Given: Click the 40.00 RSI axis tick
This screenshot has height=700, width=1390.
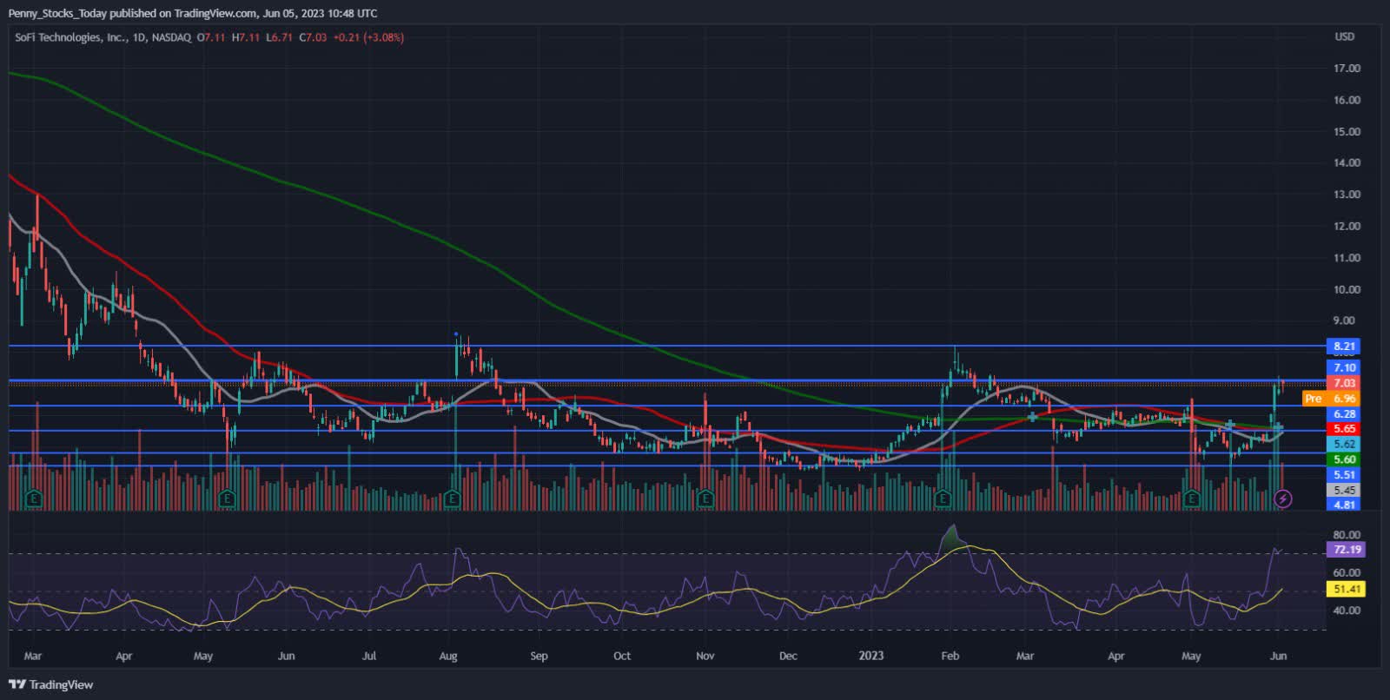Looking at the screenshot, I should click(x=1347, y=611).
